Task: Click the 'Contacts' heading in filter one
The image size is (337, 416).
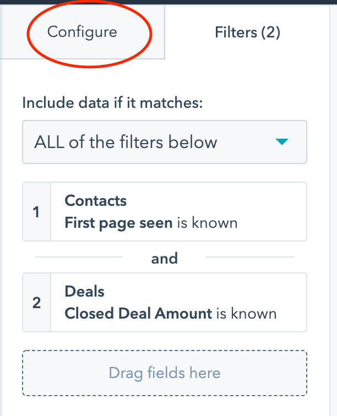Action: (95, 200)
